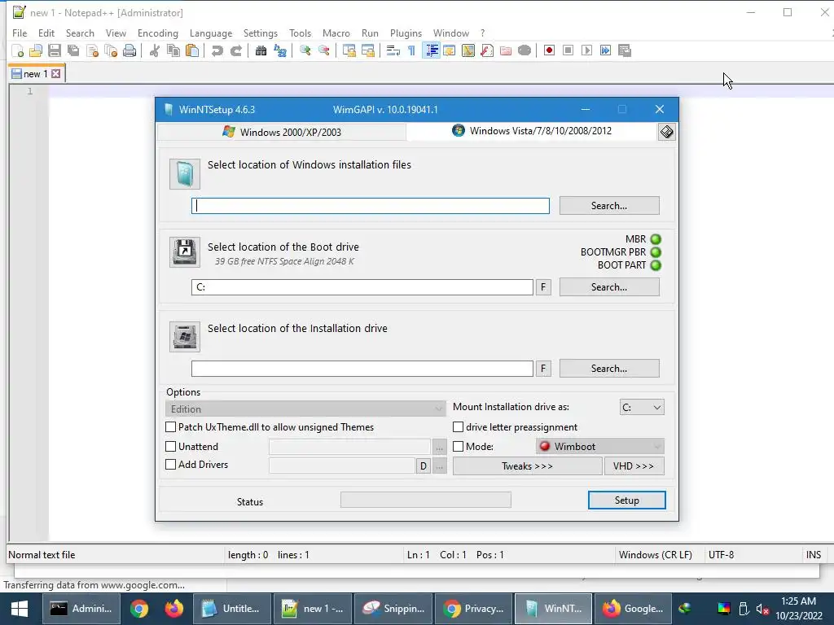This screenshot has height=625, width=834.
Task: Click the disk icon beside the WinNTSetup tabs
Action: pos(666,132)
